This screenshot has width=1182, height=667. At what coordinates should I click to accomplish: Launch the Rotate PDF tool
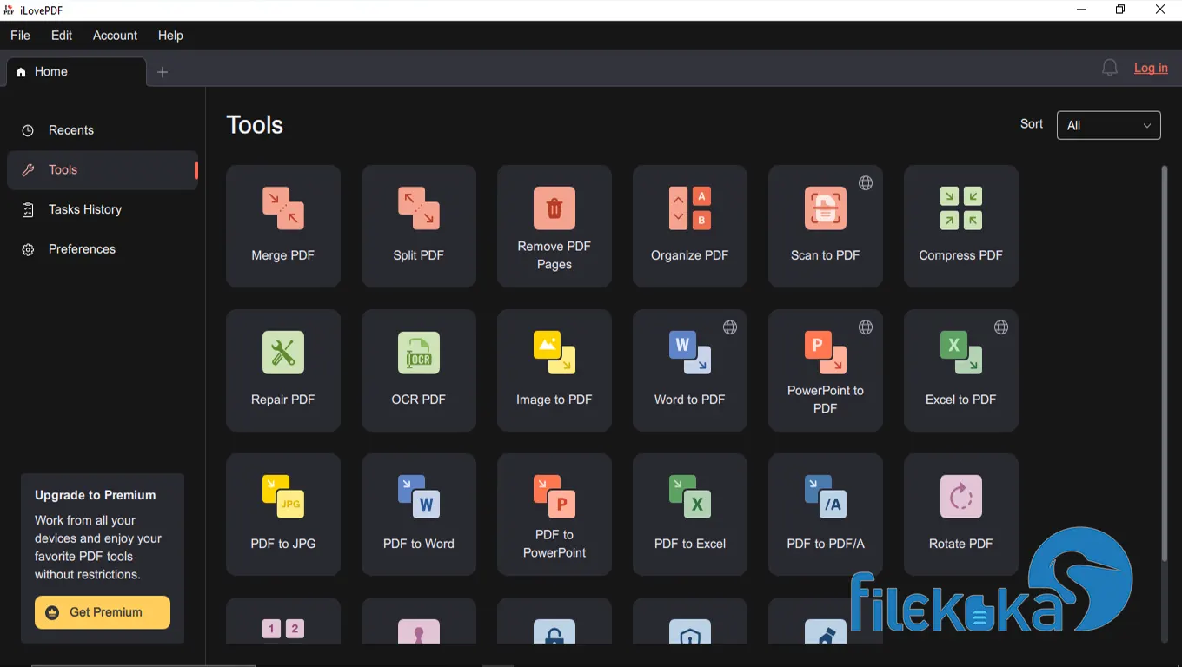[x=961, y=514]
